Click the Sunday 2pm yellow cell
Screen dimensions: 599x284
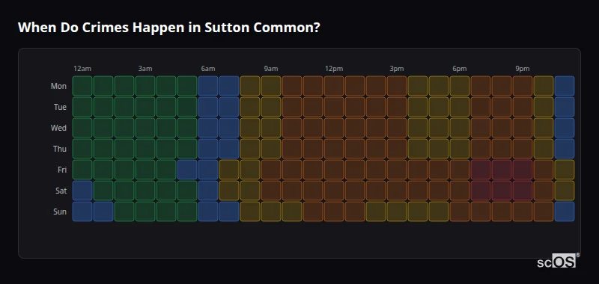376,212
